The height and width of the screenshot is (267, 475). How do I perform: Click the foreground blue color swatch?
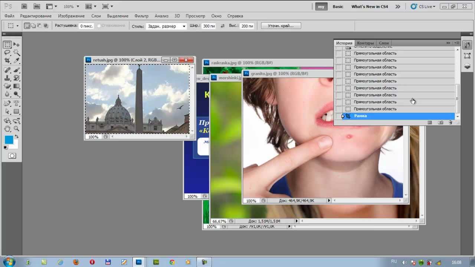point(8,139)
